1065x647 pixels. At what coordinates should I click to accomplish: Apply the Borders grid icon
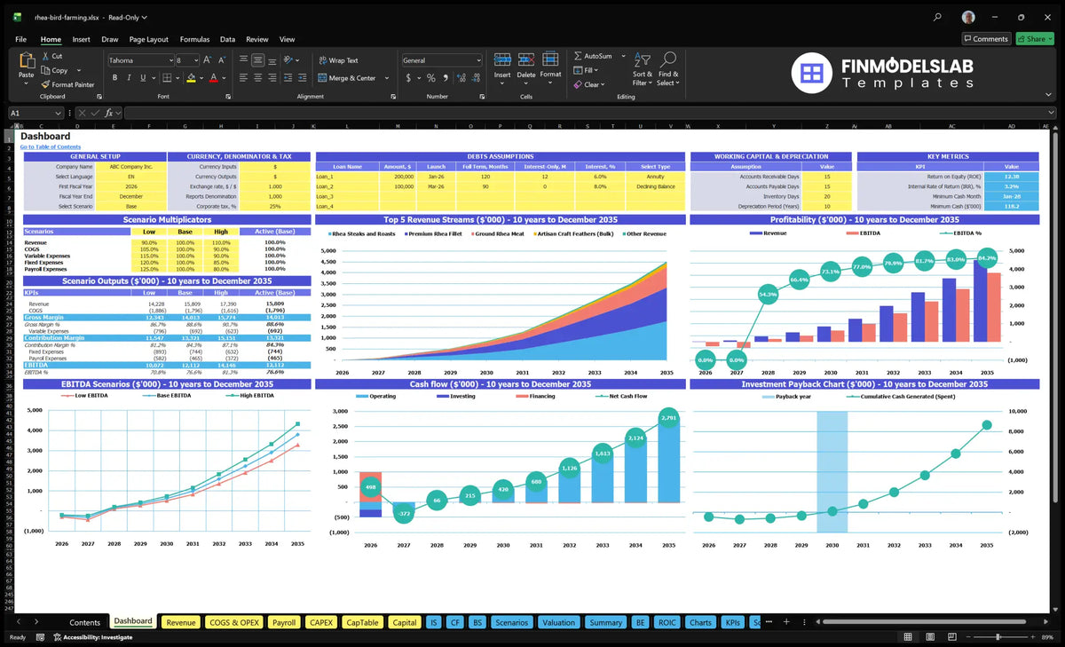coord(166,78)
